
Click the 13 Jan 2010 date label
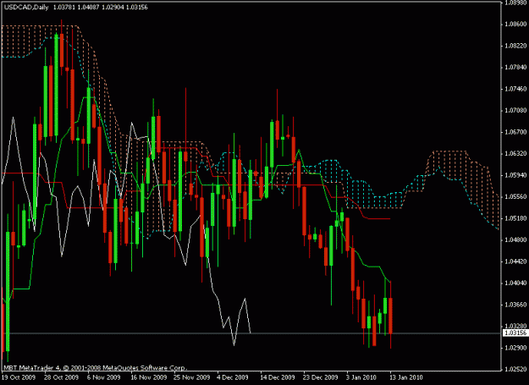click(406, 377)
